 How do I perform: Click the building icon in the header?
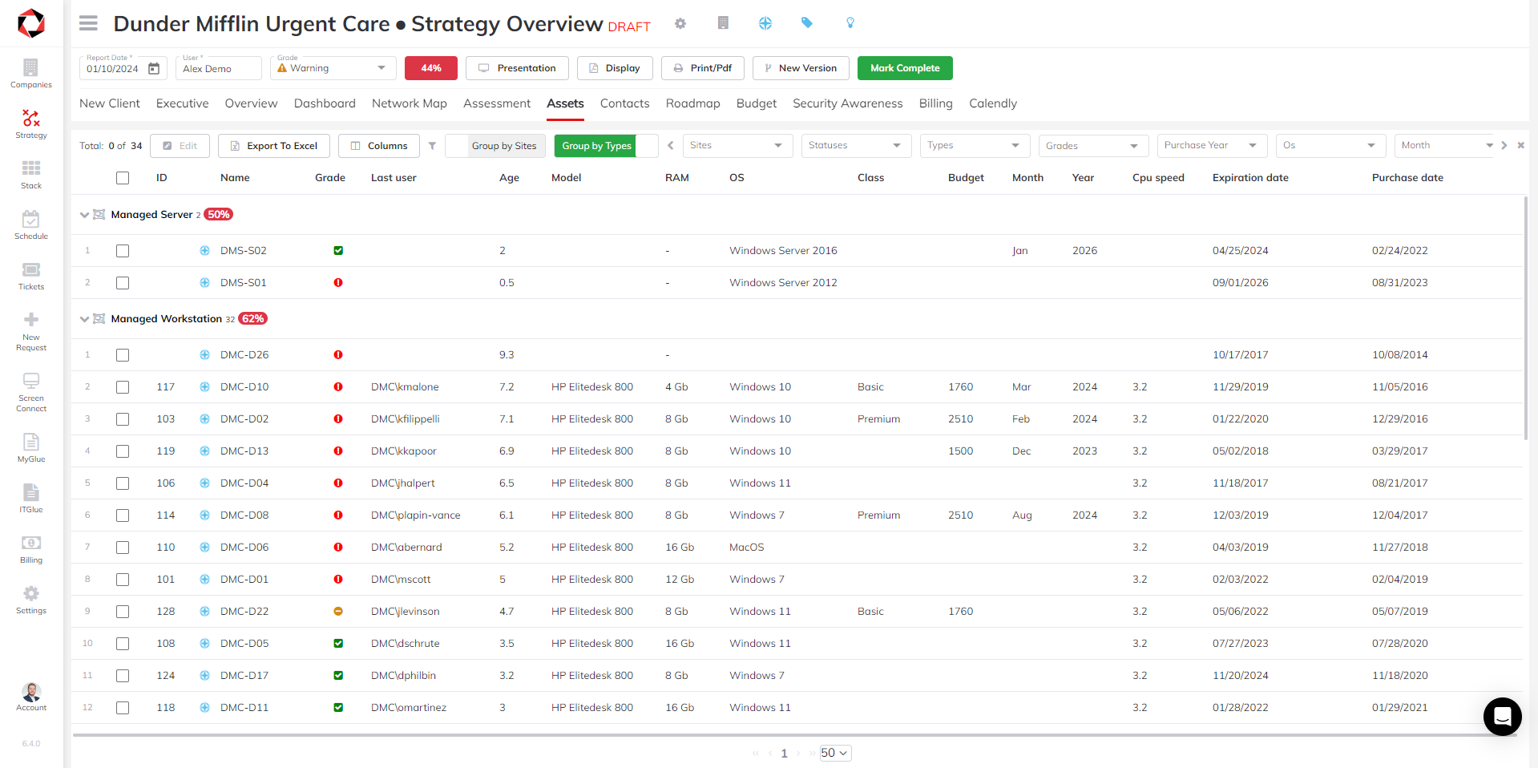[x=723, y=23]
